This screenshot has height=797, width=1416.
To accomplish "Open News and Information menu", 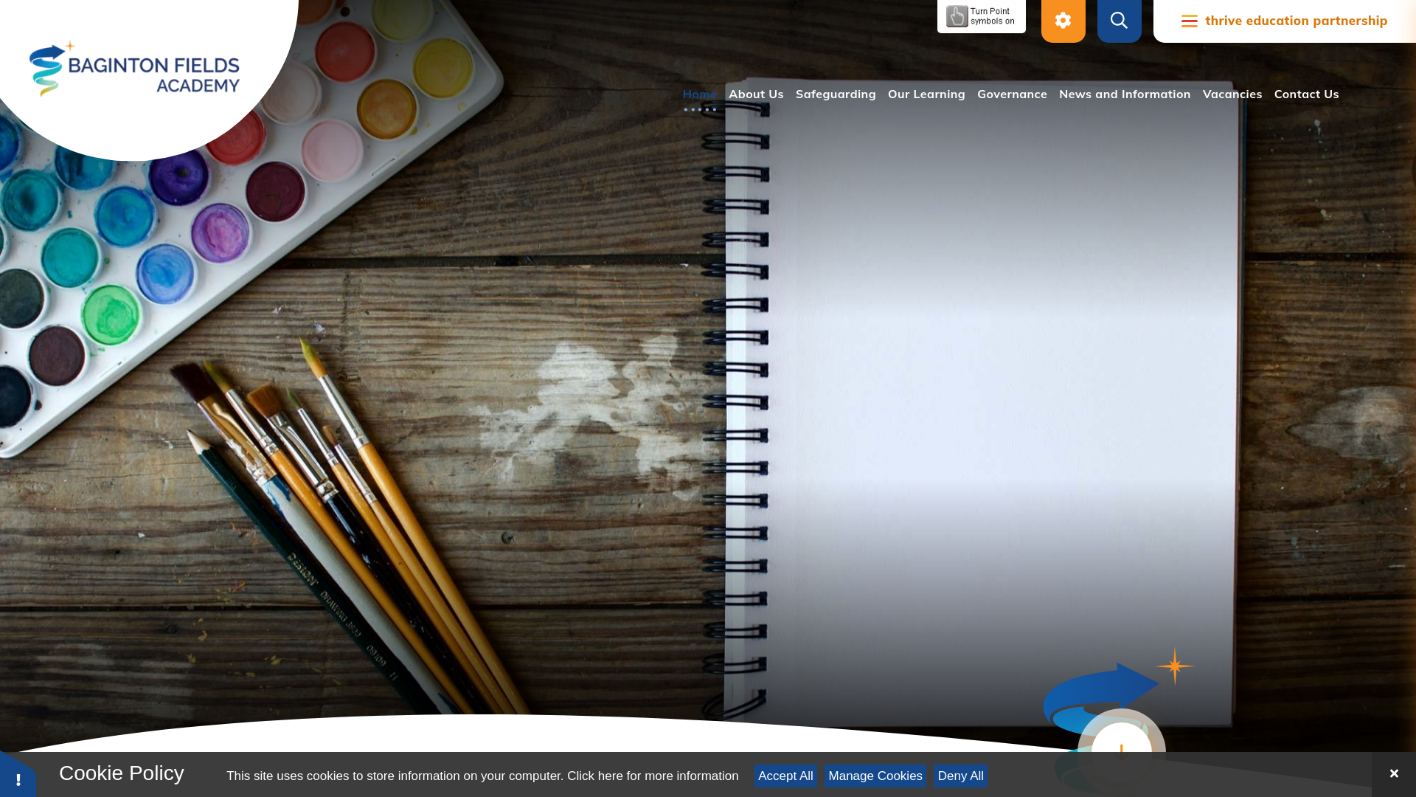I will tap(1125, 94).
